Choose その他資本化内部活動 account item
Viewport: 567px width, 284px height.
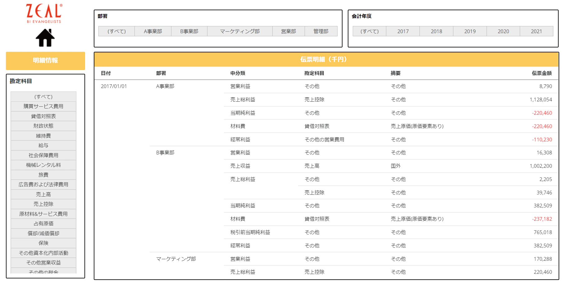tap(43, 253)
